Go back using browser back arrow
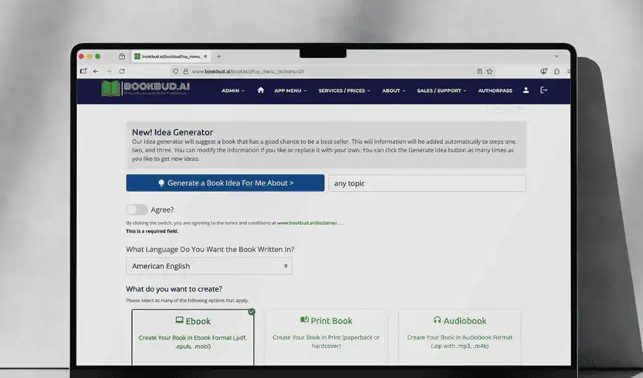The width and height of the screenshot is (643, 378). [x=96, y=71]
